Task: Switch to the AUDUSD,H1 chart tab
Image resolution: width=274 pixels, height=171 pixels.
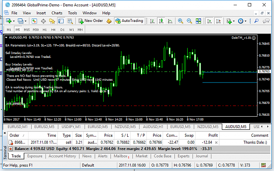Action: 153,127
